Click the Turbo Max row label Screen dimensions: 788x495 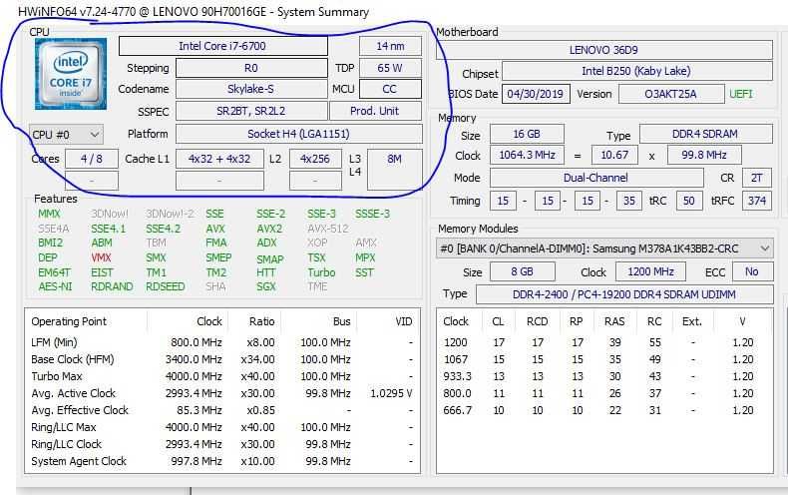pyautogui.click(x=57, y=376)
